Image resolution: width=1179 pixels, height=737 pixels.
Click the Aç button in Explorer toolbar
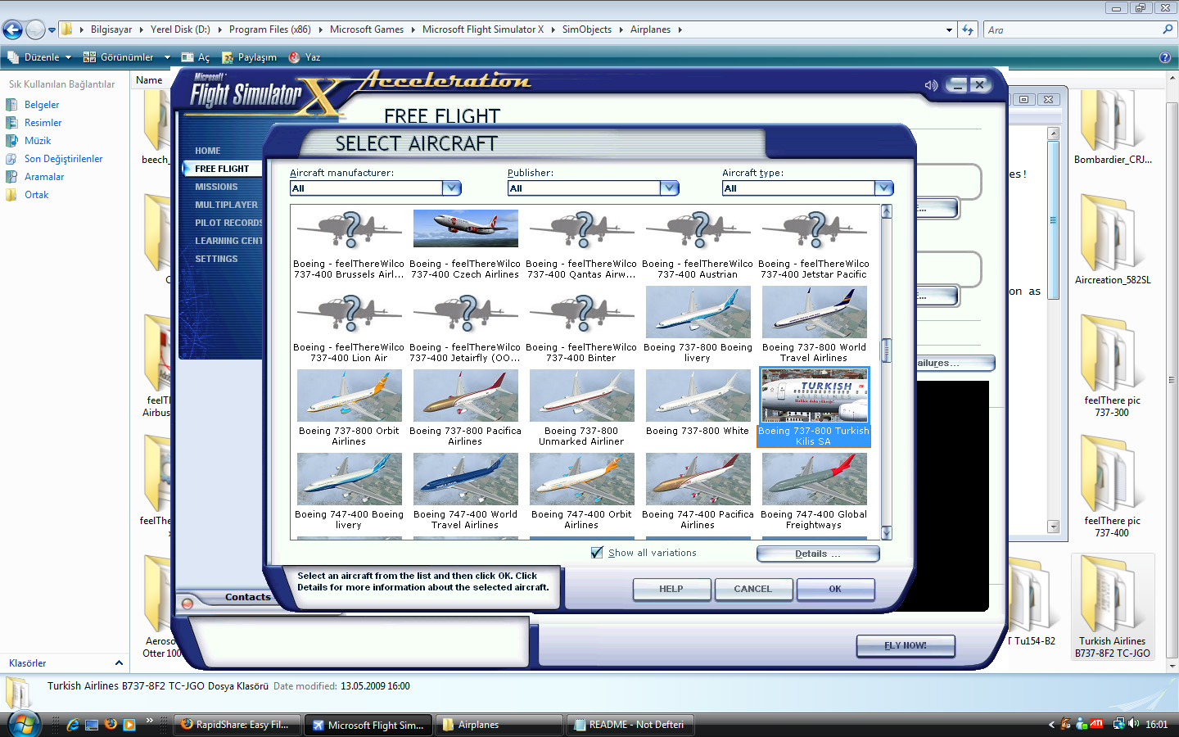pyautogui.click(x=196, y=57)
